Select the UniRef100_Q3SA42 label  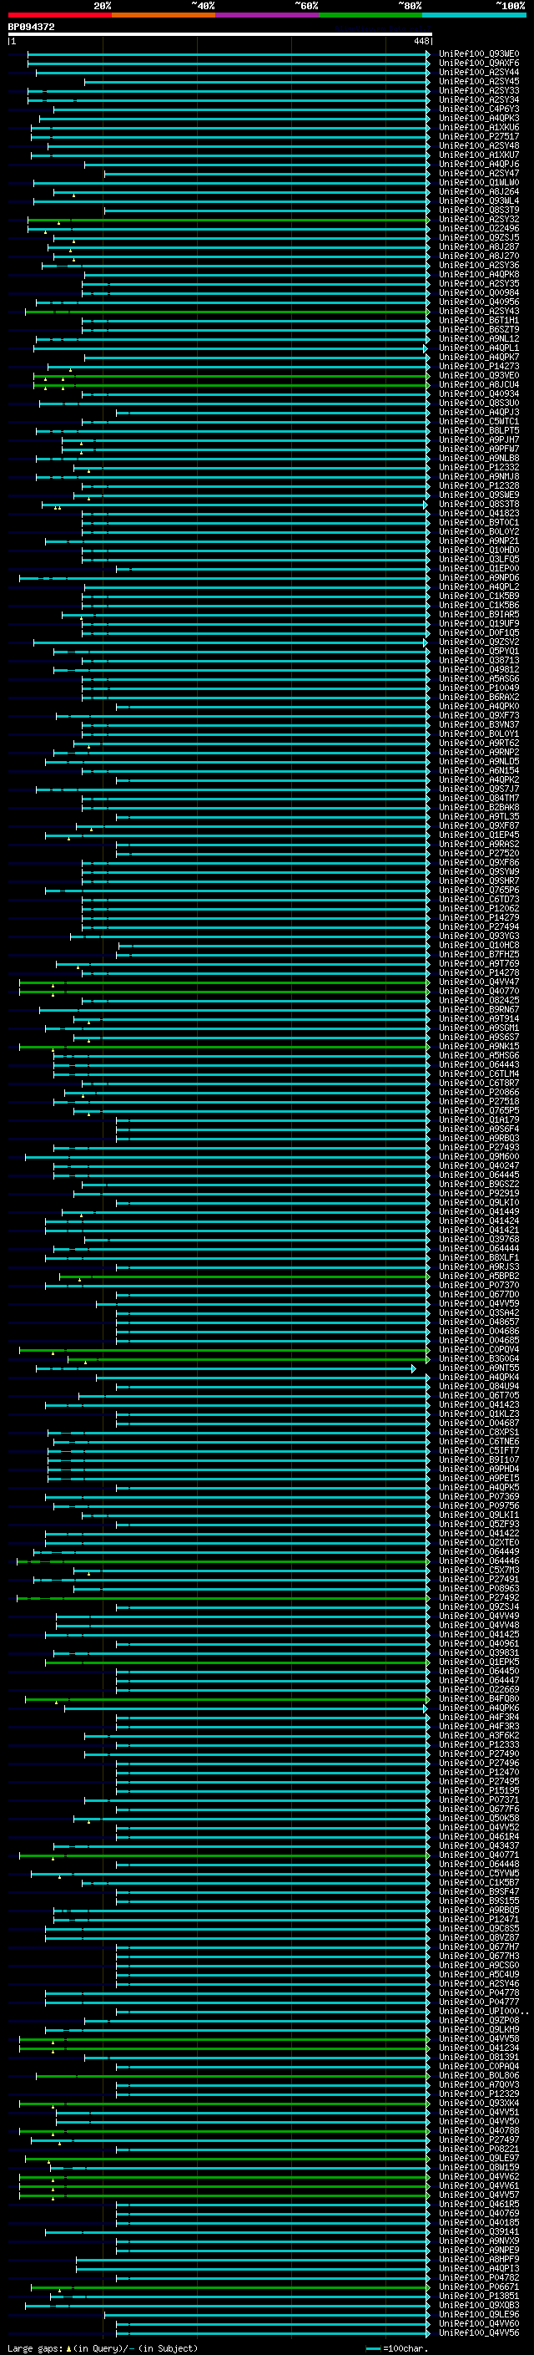tap(479, 1312)
